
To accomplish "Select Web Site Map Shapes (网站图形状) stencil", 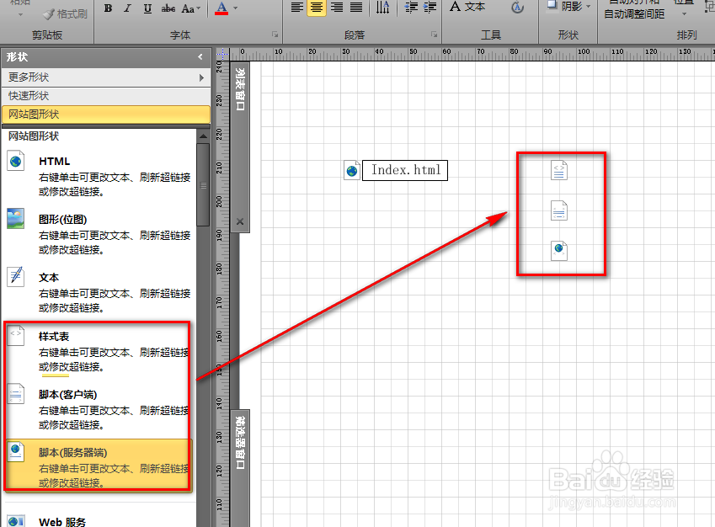I will tap(106, 114).
